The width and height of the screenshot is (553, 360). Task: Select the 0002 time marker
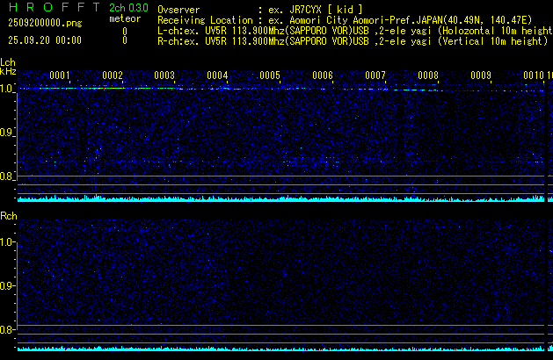click(x=113, y=76)
